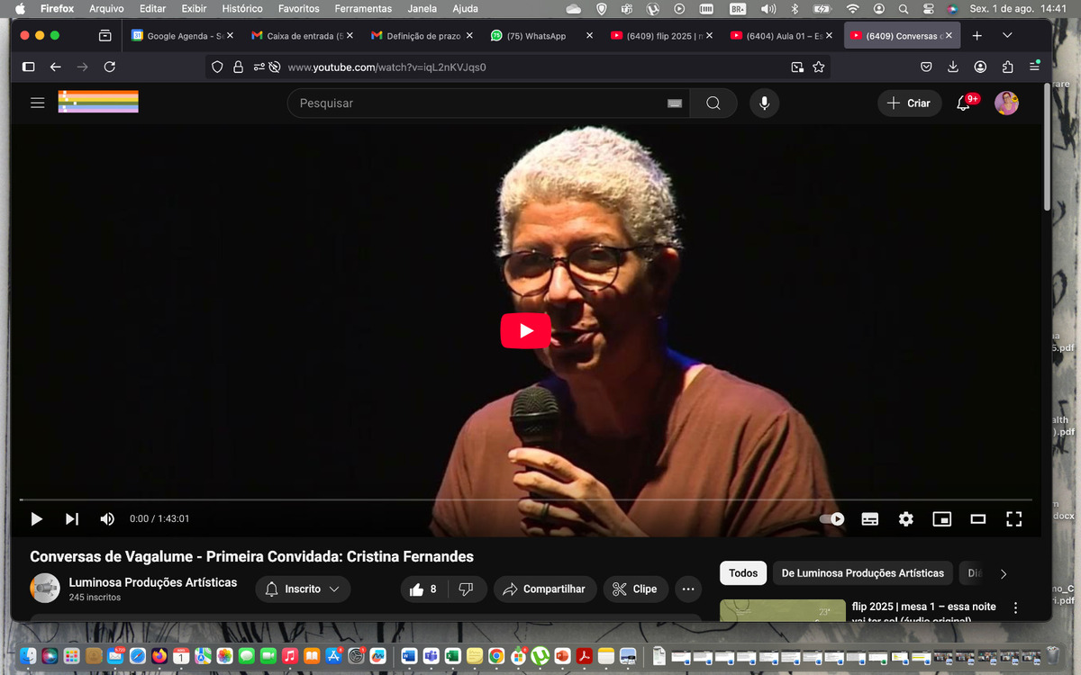This screenshot has width=1081, height=675.
Task: Switch to the WhatsApp tab
Action: coord(537,36)
